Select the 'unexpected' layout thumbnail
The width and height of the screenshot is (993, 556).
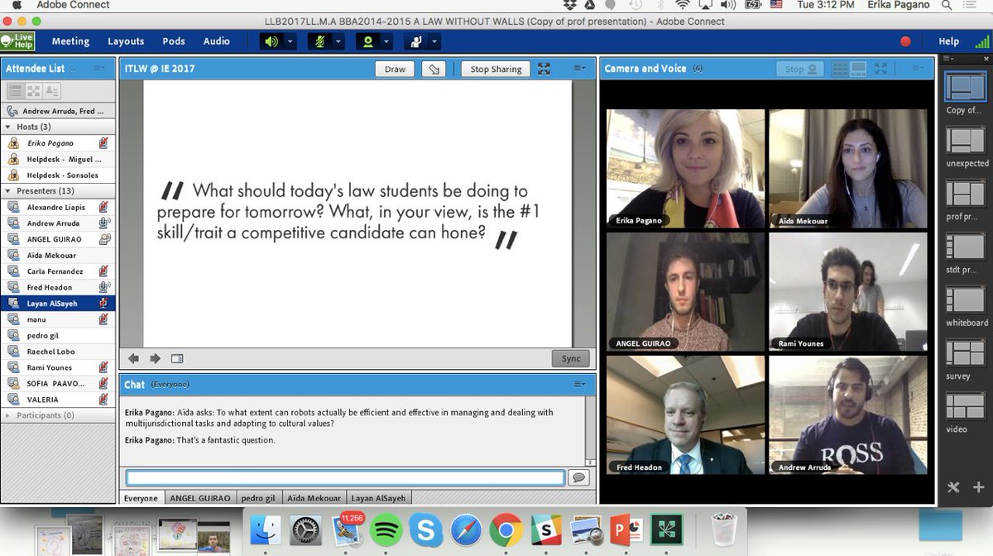(x=965, y=140)
